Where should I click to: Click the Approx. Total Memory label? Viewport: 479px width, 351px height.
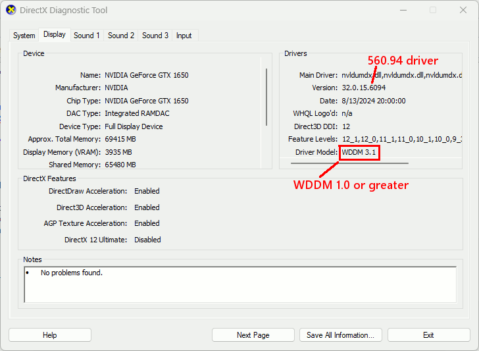click(64, 139)
